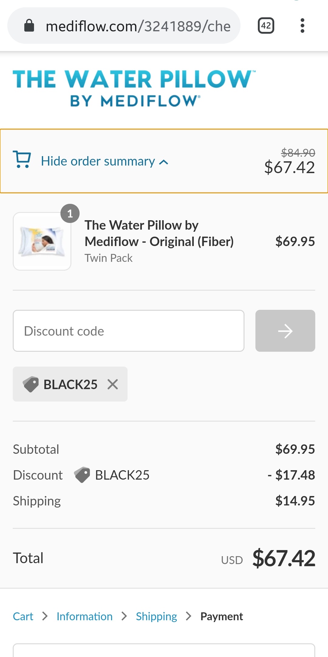Select the Payment breadcrumb
328x657 pixels.
coord(222,616)
